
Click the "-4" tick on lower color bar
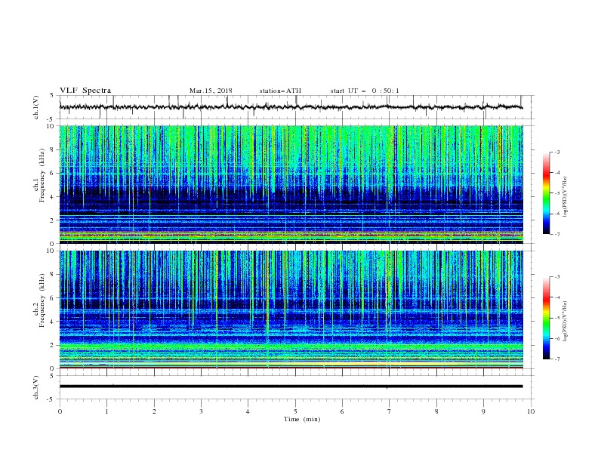click(556, 297)
